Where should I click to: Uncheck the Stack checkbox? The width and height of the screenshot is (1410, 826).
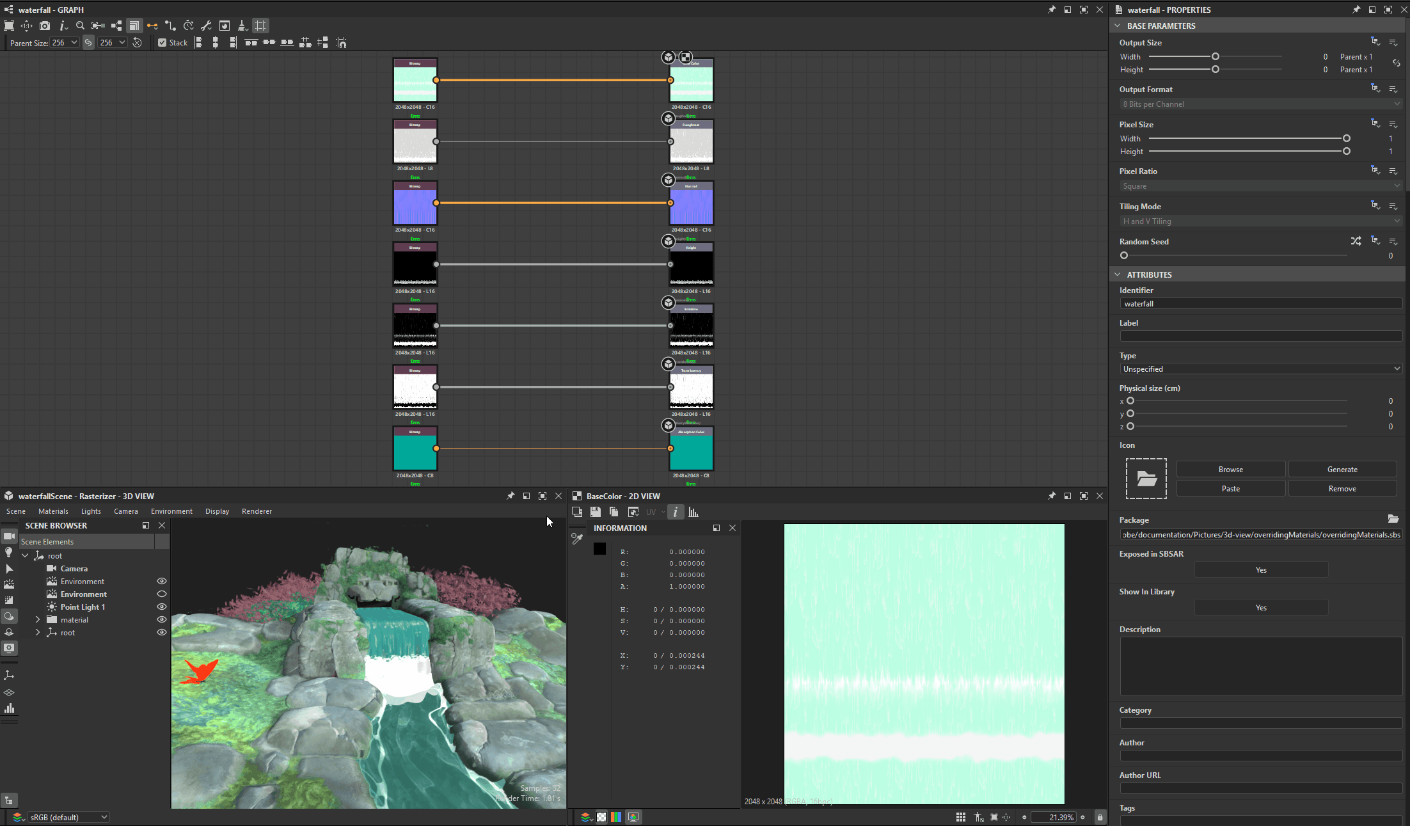click(162, 43)
